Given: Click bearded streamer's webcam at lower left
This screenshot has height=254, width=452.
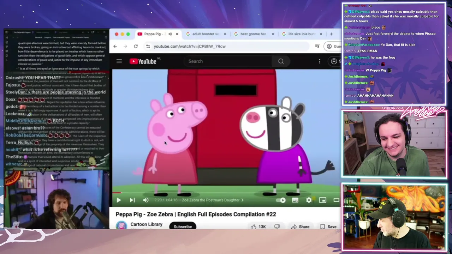Looking at the screenshot, I should tap(56, 200).
